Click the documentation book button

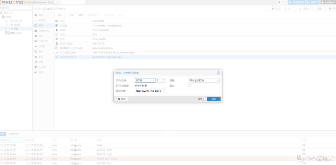[x=282, y=2]
